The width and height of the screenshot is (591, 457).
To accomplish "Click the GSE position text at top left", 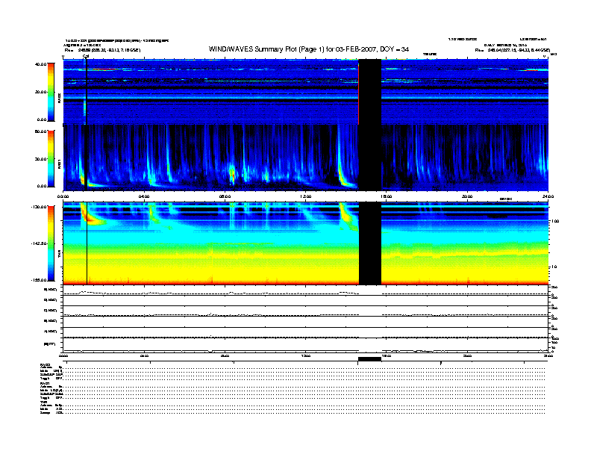I will tap(102, 50).
